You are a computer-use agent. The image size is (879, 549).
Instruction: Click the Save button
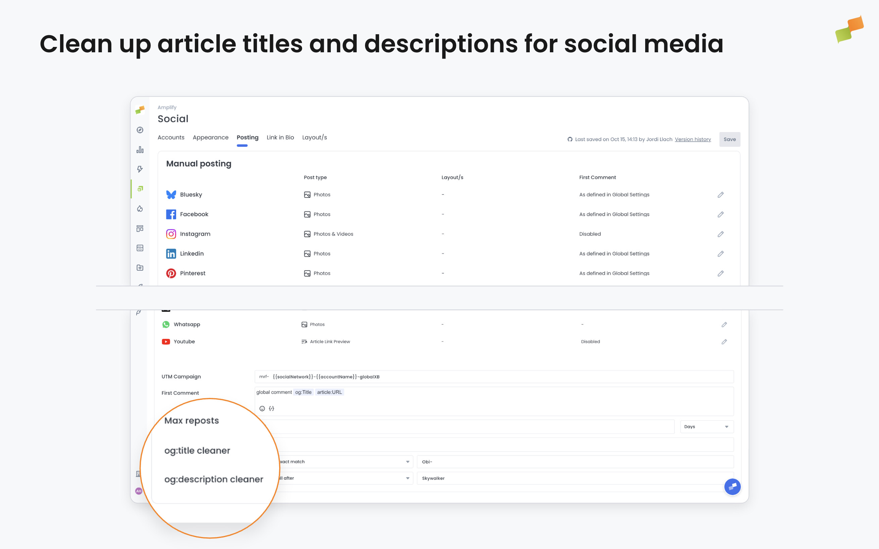pos(730,139)
